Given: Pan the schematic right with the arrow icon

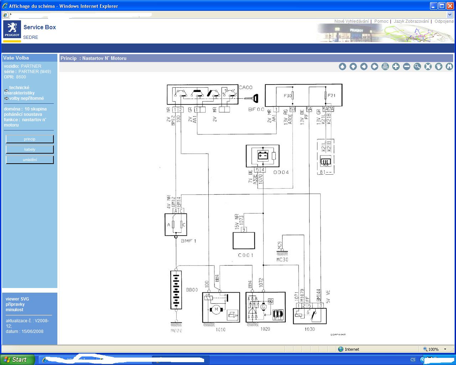Looking at the screenshot, I should click(x=374, y=67).
